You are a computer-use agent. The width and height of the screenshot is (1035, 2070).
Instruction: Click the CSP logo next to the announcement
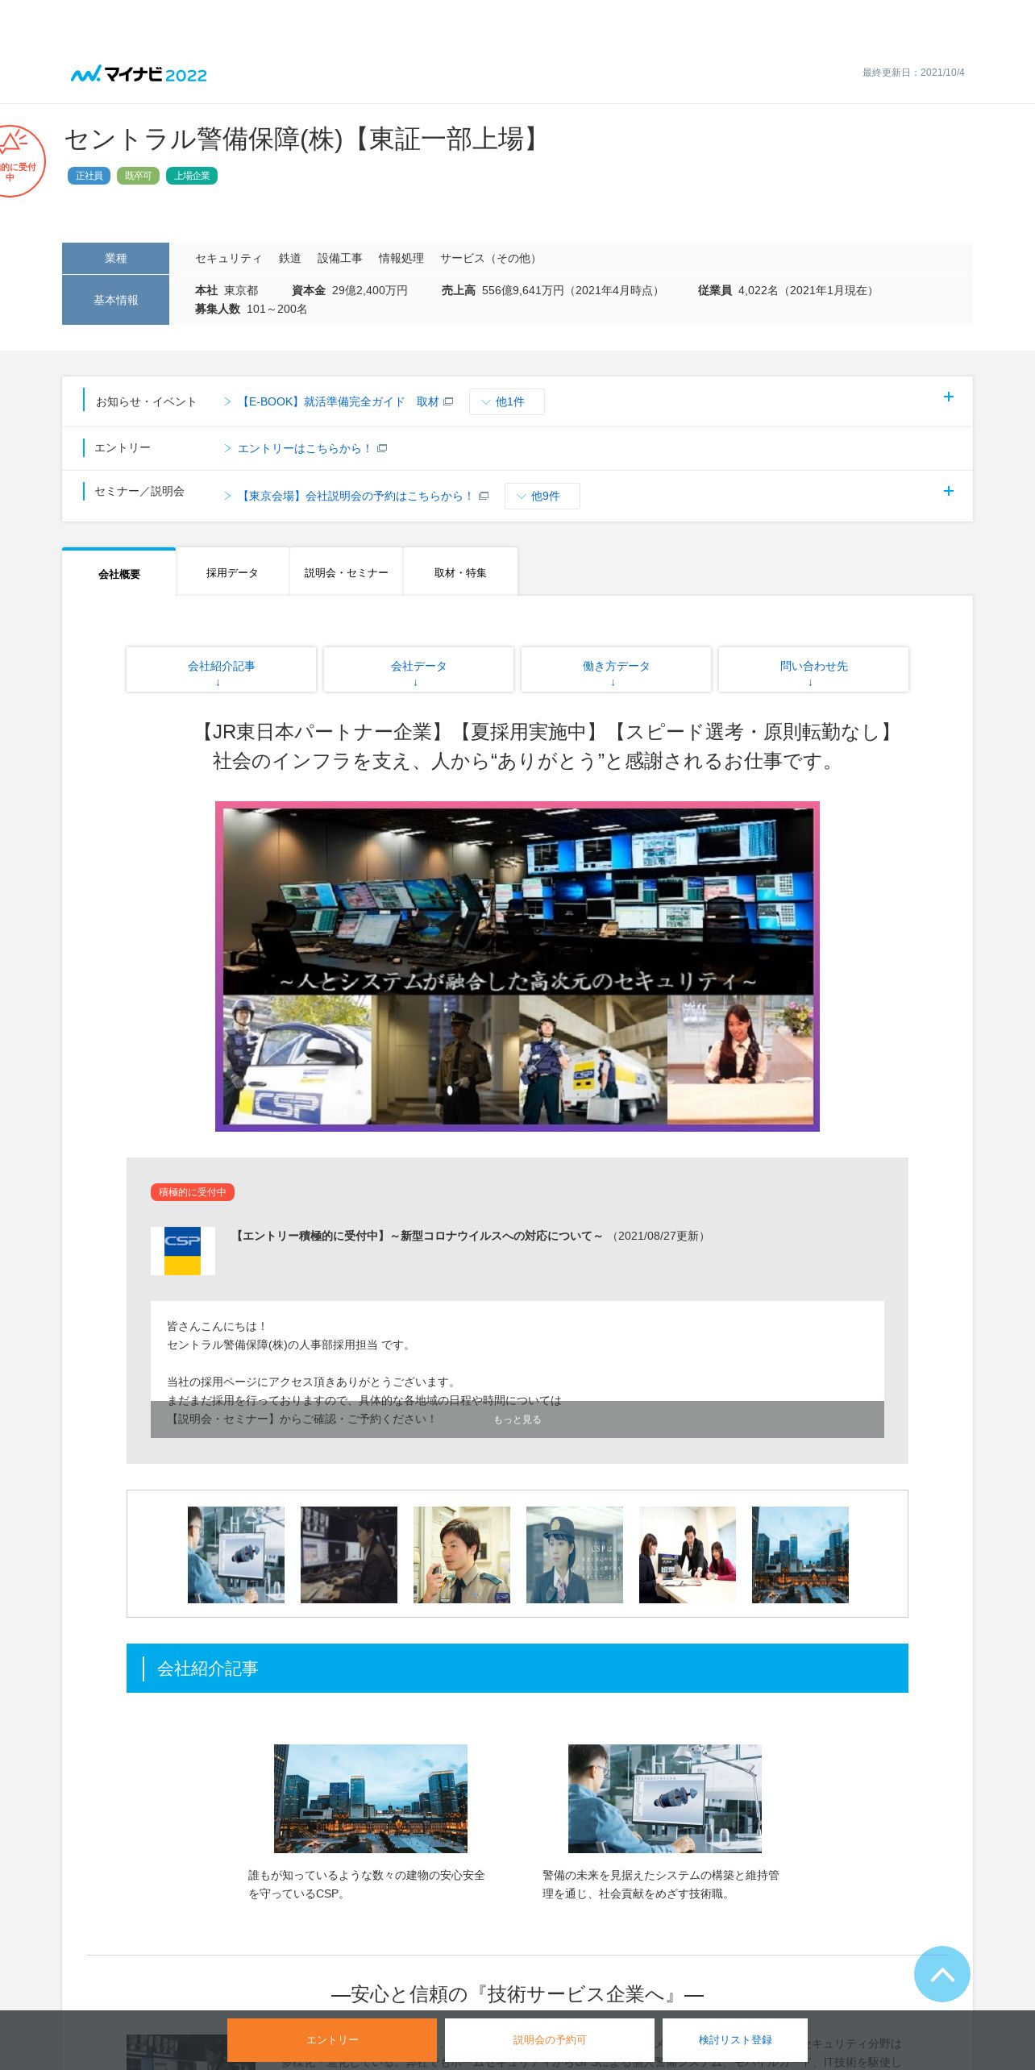183,1251
